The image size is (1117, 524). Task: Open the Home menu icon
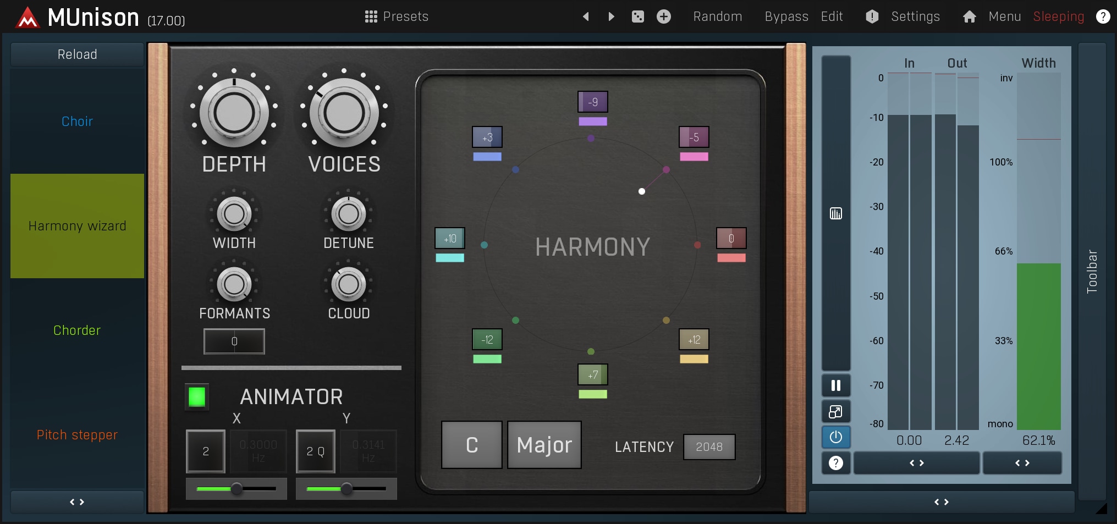969,16
